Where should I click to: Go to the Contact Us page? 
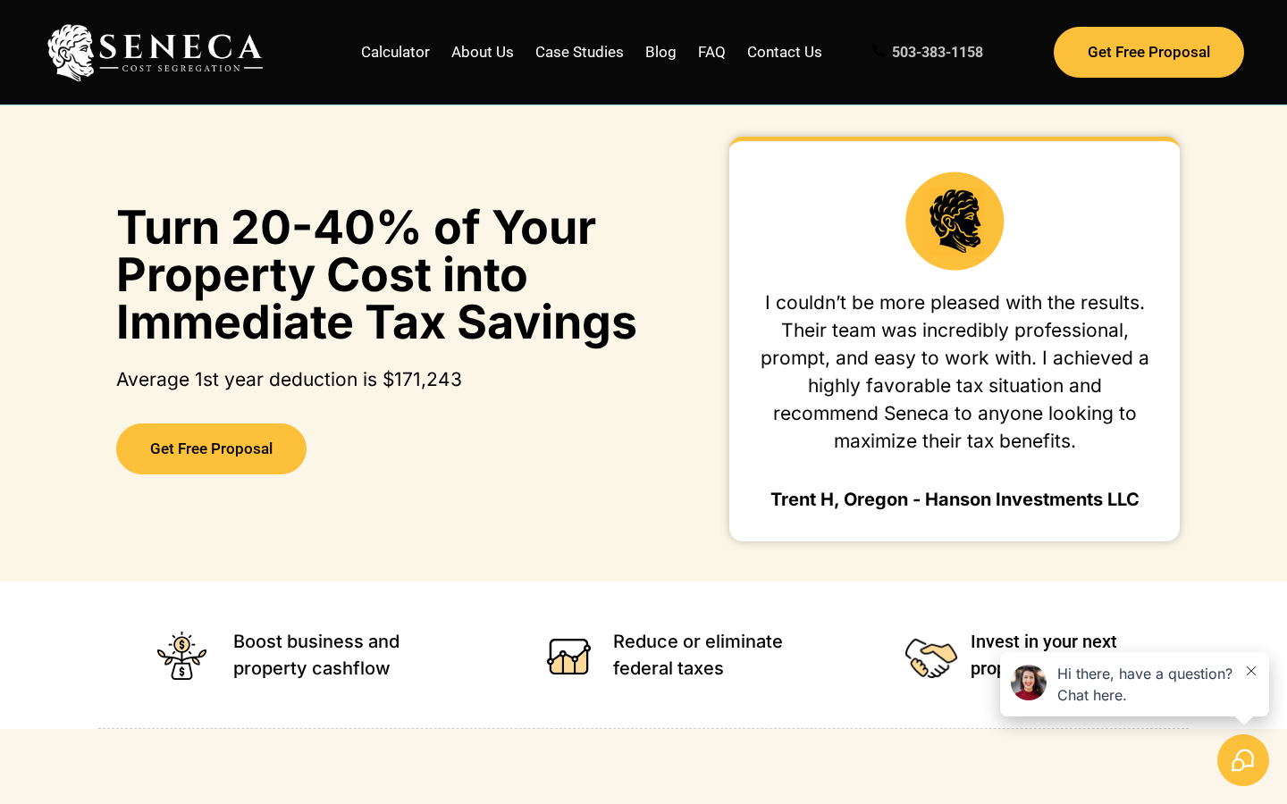(x=784, y=52)
